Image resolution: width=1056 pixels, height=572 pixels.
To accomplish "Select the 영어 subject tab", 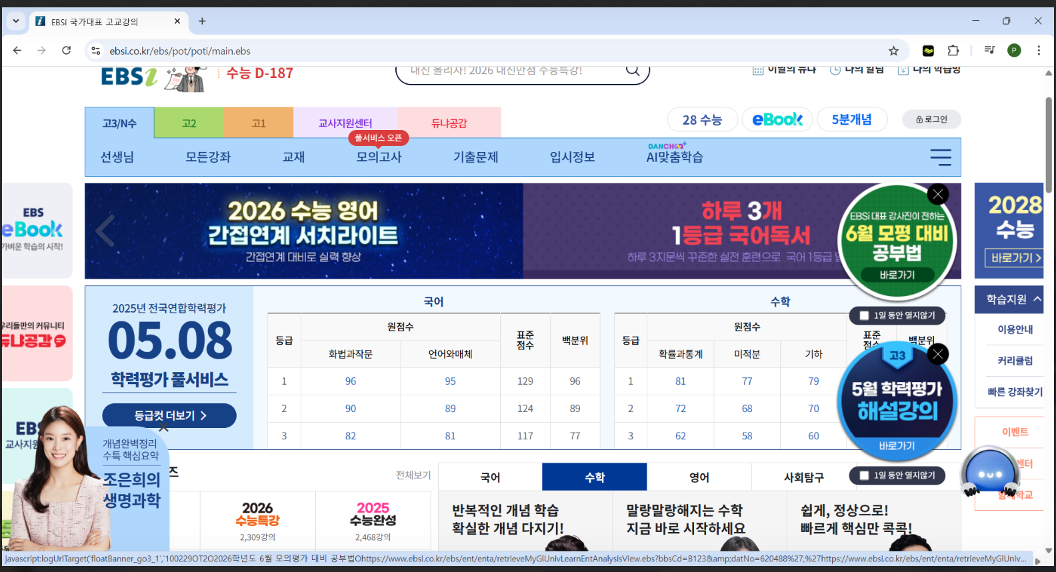I will [699, 477].
